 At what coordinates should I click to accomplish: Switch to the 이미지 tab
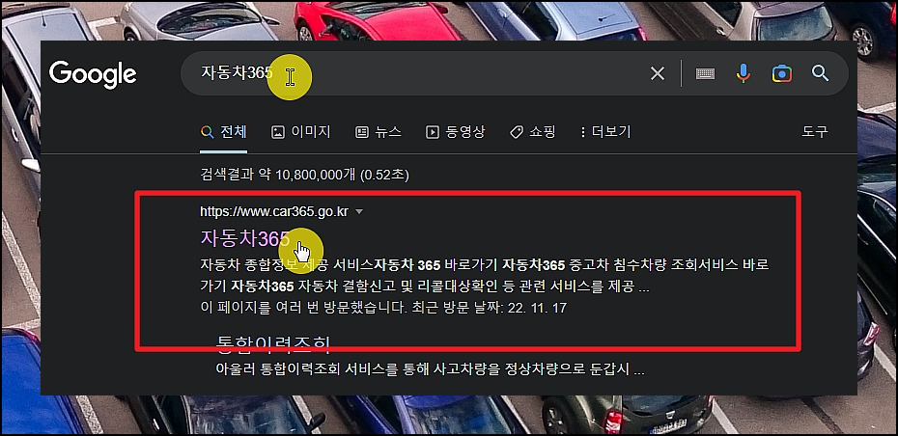(x=300, y=132)
